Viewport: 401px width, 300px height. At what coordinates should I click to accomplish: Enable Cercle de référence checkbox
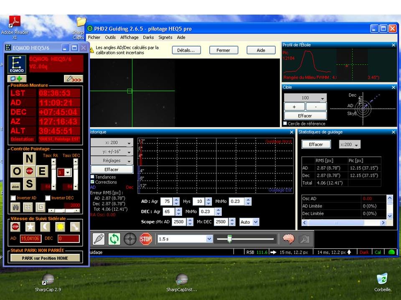(285, 123)
